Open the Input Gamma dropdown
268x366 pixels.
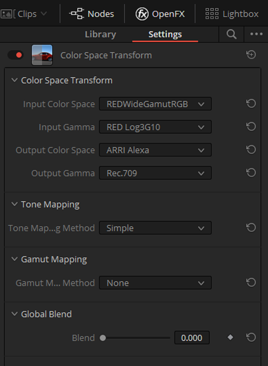click(x=155, y=127)
